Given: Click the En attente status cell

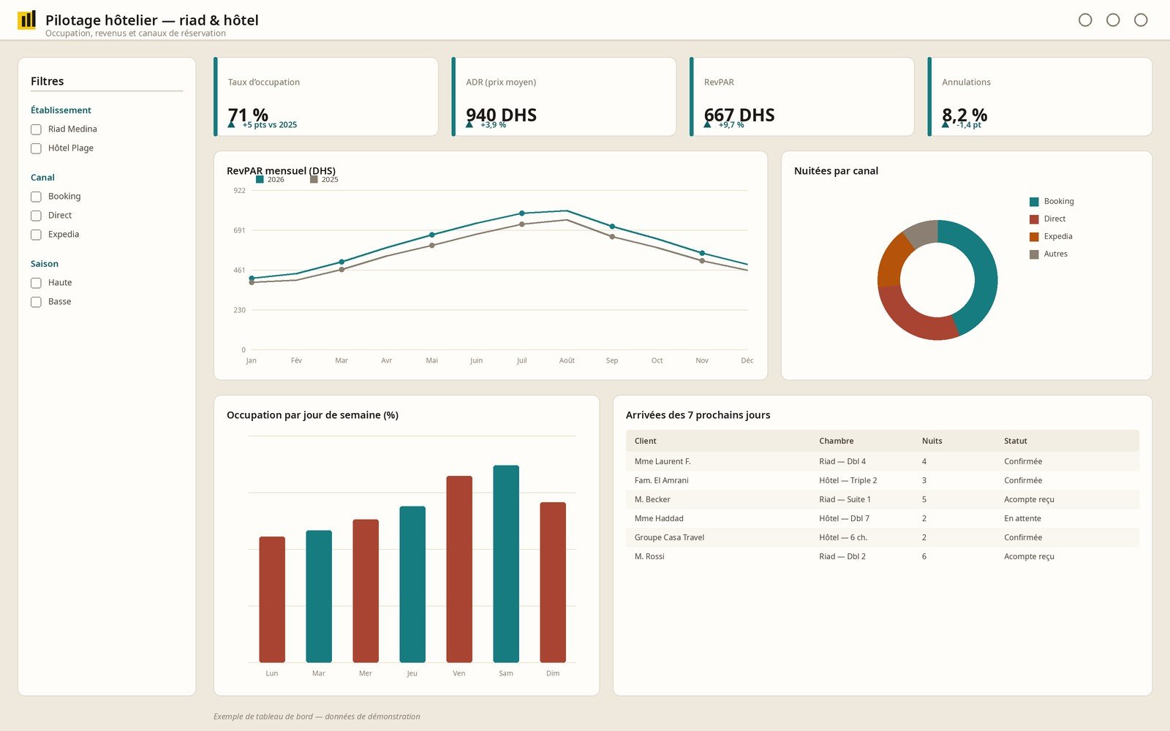Looking at the screenshot, I should click(1022, 518).
